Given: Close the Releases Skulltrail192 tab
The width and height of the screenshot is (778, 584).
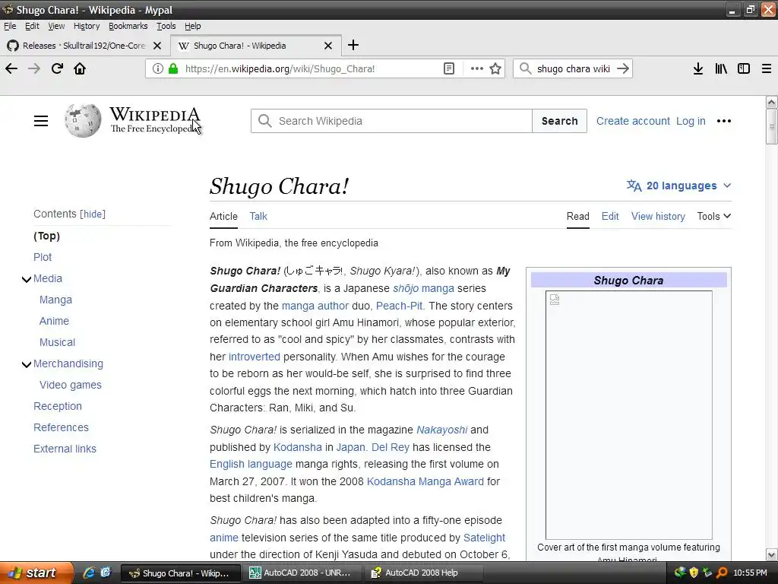Looking at the screenshot, I should [x=157, y=46].
